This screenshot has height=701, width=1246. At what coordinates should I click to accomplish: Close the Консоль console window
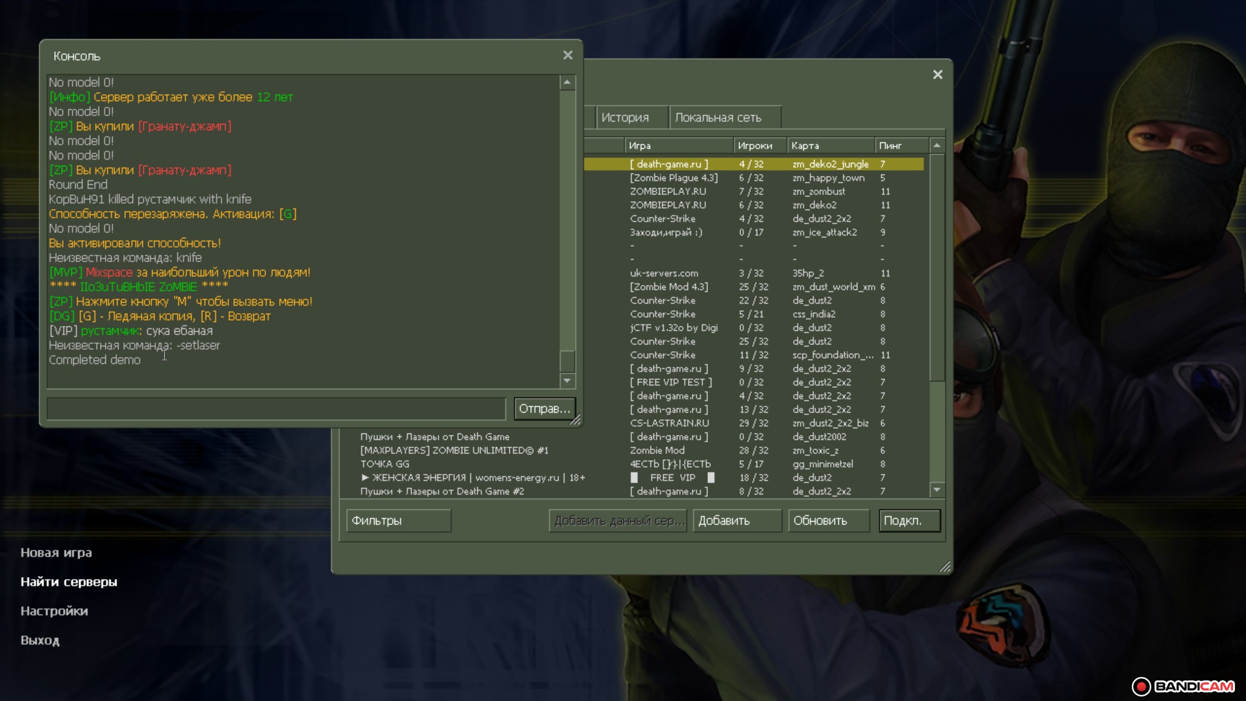coord(568,55)
